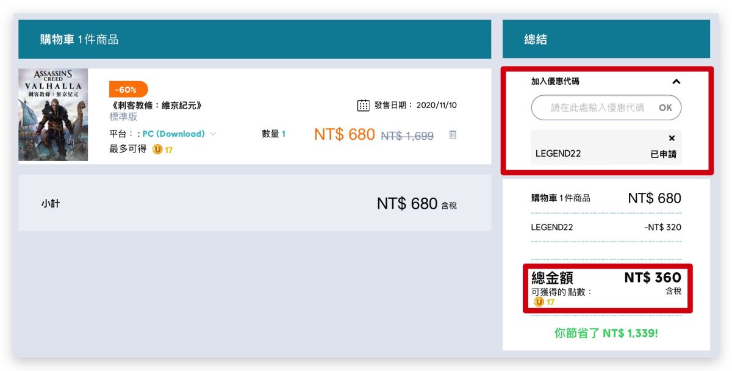Open the PC (Download) platform dropdown

(x=179, y=134)
